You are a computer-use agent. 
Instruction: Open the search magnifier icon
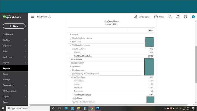point(170,17)
